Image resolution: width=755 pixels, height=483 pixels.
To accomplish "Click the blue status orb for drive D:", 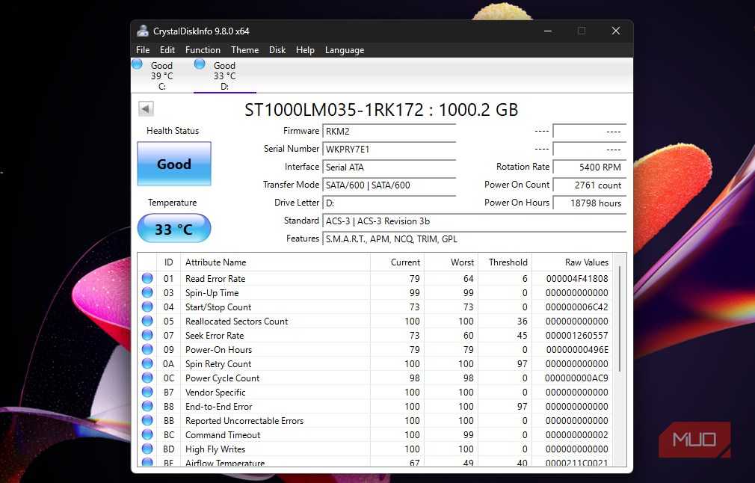I will (200, 64).
